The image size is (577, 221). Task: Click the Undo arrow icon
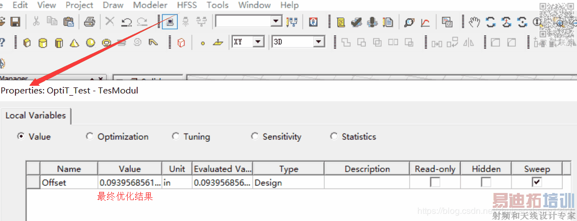(x=126, y=23)
